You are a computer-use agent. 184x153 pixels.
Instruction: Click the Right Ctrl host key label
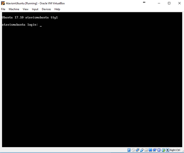coord(175,150)
